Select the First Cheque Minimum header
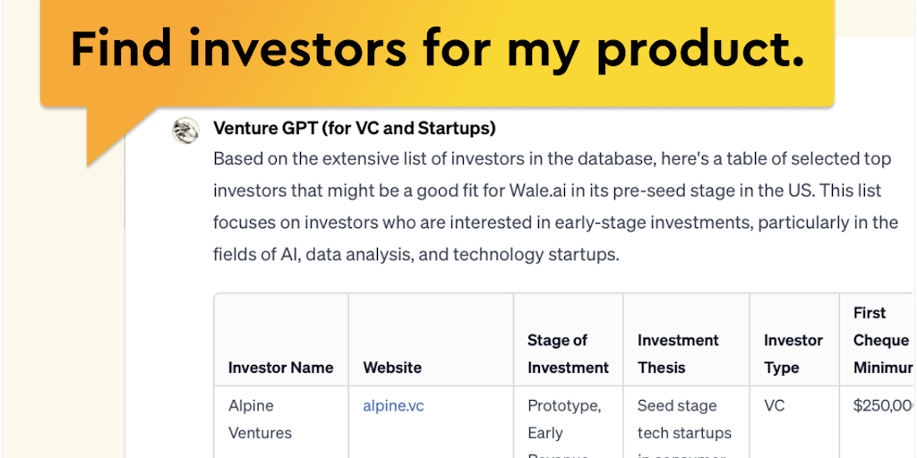Screen dimensions: 917x458 coord(880,340)
